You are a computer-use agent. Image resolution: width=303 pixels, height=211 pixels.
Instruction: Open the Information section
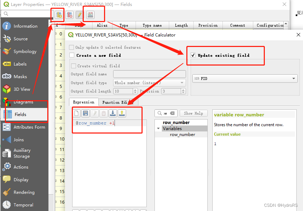click(x=25, y=26)
